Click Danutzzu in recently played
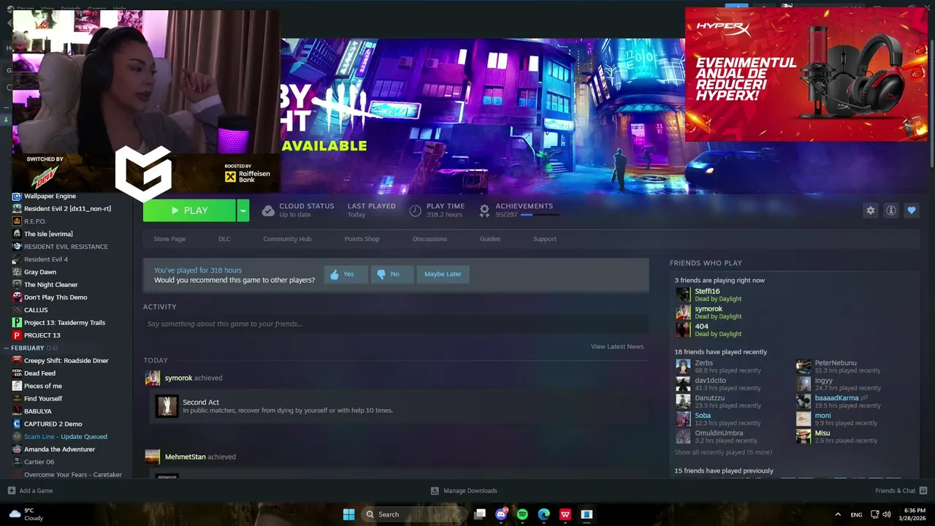Screen dimensions: 935x526 coord(710,398)
